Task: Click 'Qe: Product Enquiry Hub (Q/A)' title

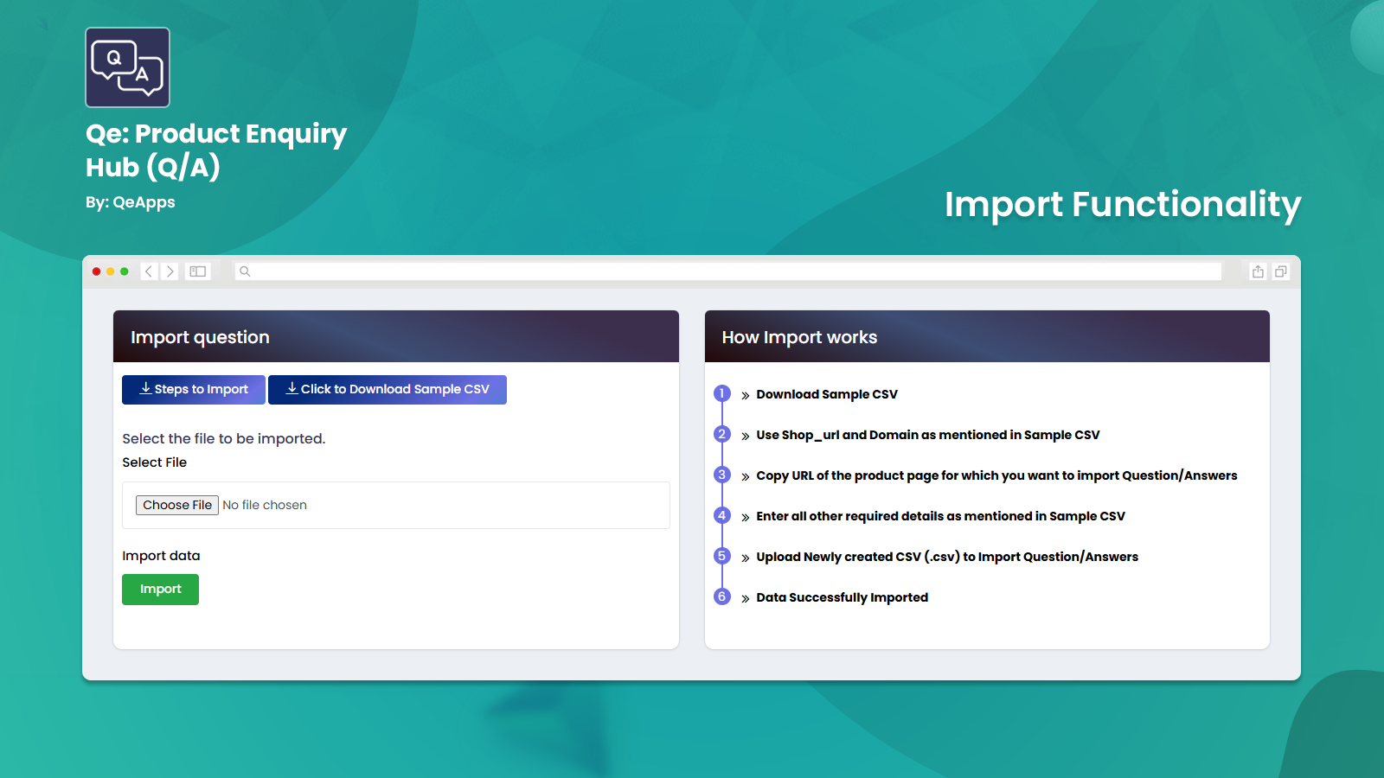Action: pyautogui.click(x=216, y=150)
